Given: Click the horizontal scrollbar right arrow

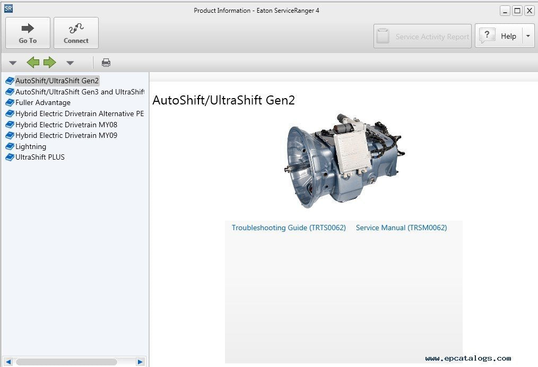Looking at the screenshot, I should [140, 362].
